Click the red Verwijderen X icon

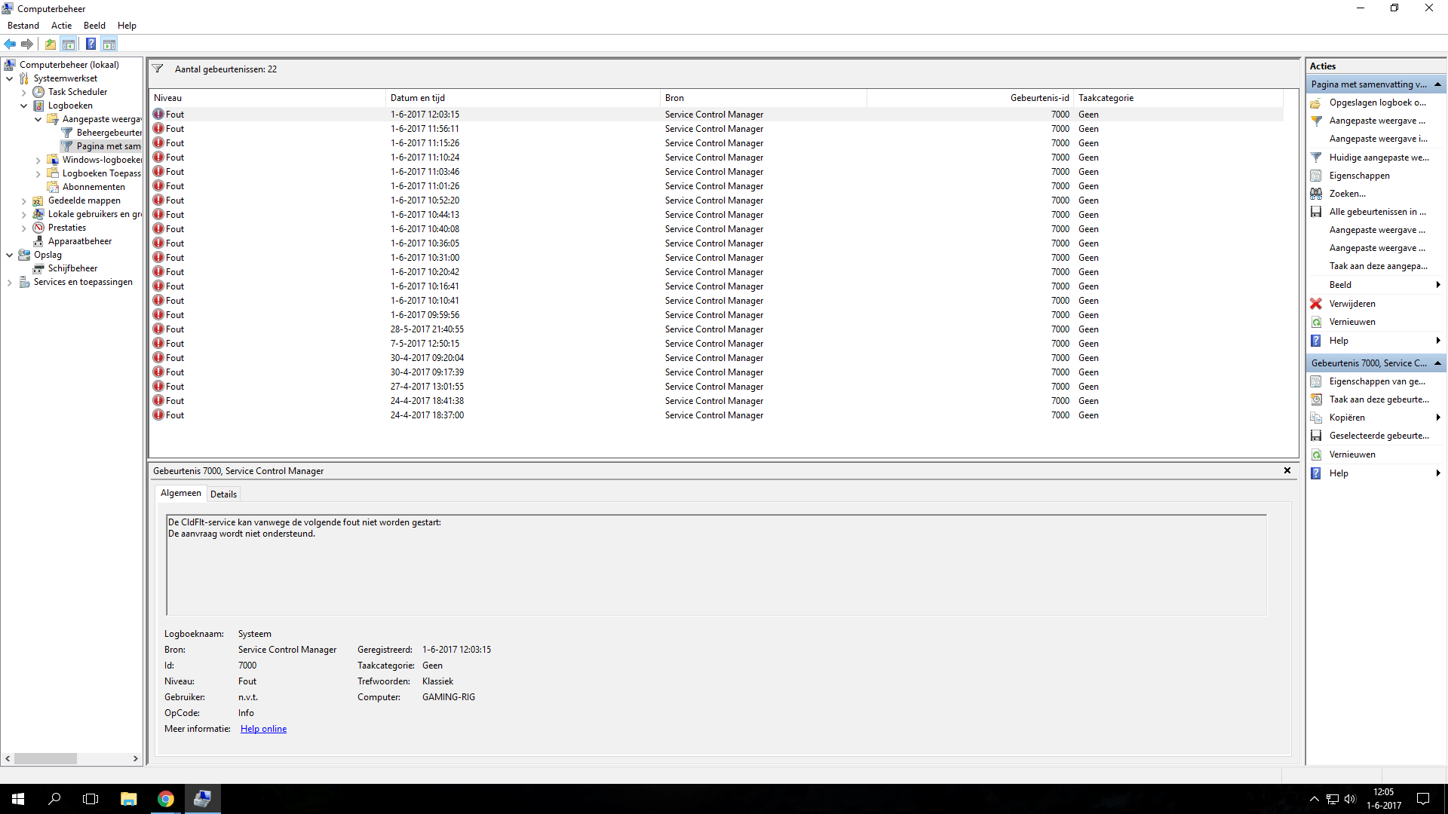(x=1316, y=304)
